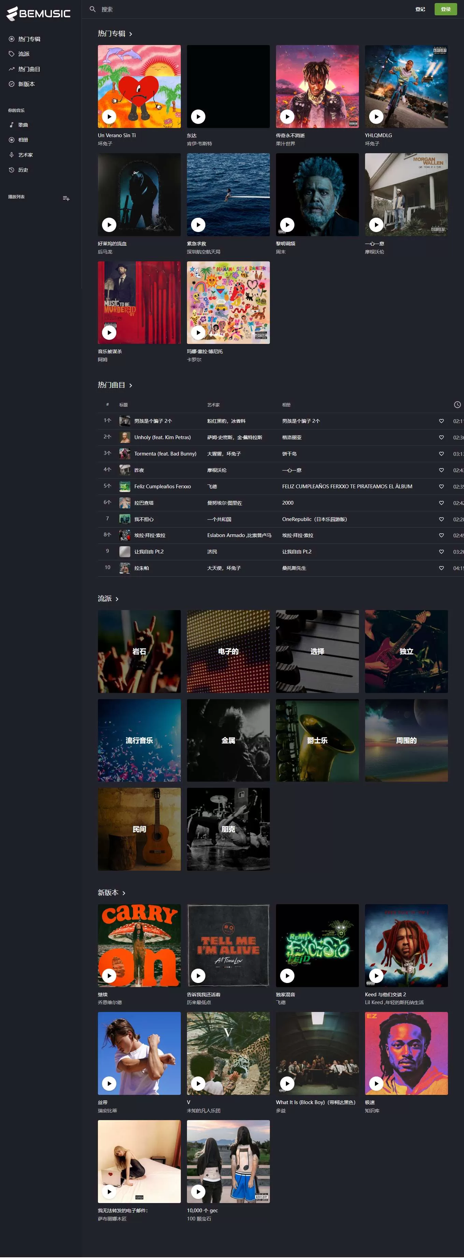Play the 东达 album
The image size is (464, 1259).
tap(198, 116)
